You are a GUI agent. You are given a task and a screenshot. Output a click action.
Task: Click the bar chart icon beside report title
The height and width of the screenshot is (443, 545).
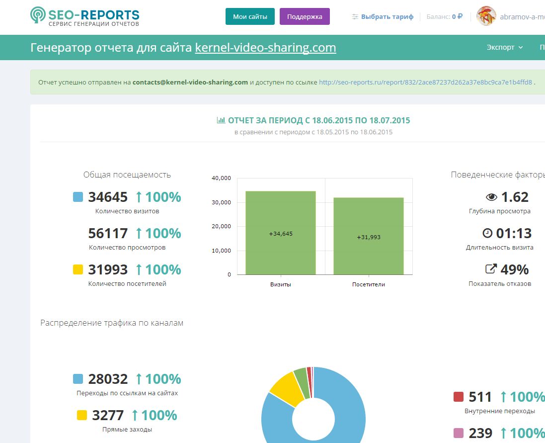pyautogui.click(x=221, y=120)
